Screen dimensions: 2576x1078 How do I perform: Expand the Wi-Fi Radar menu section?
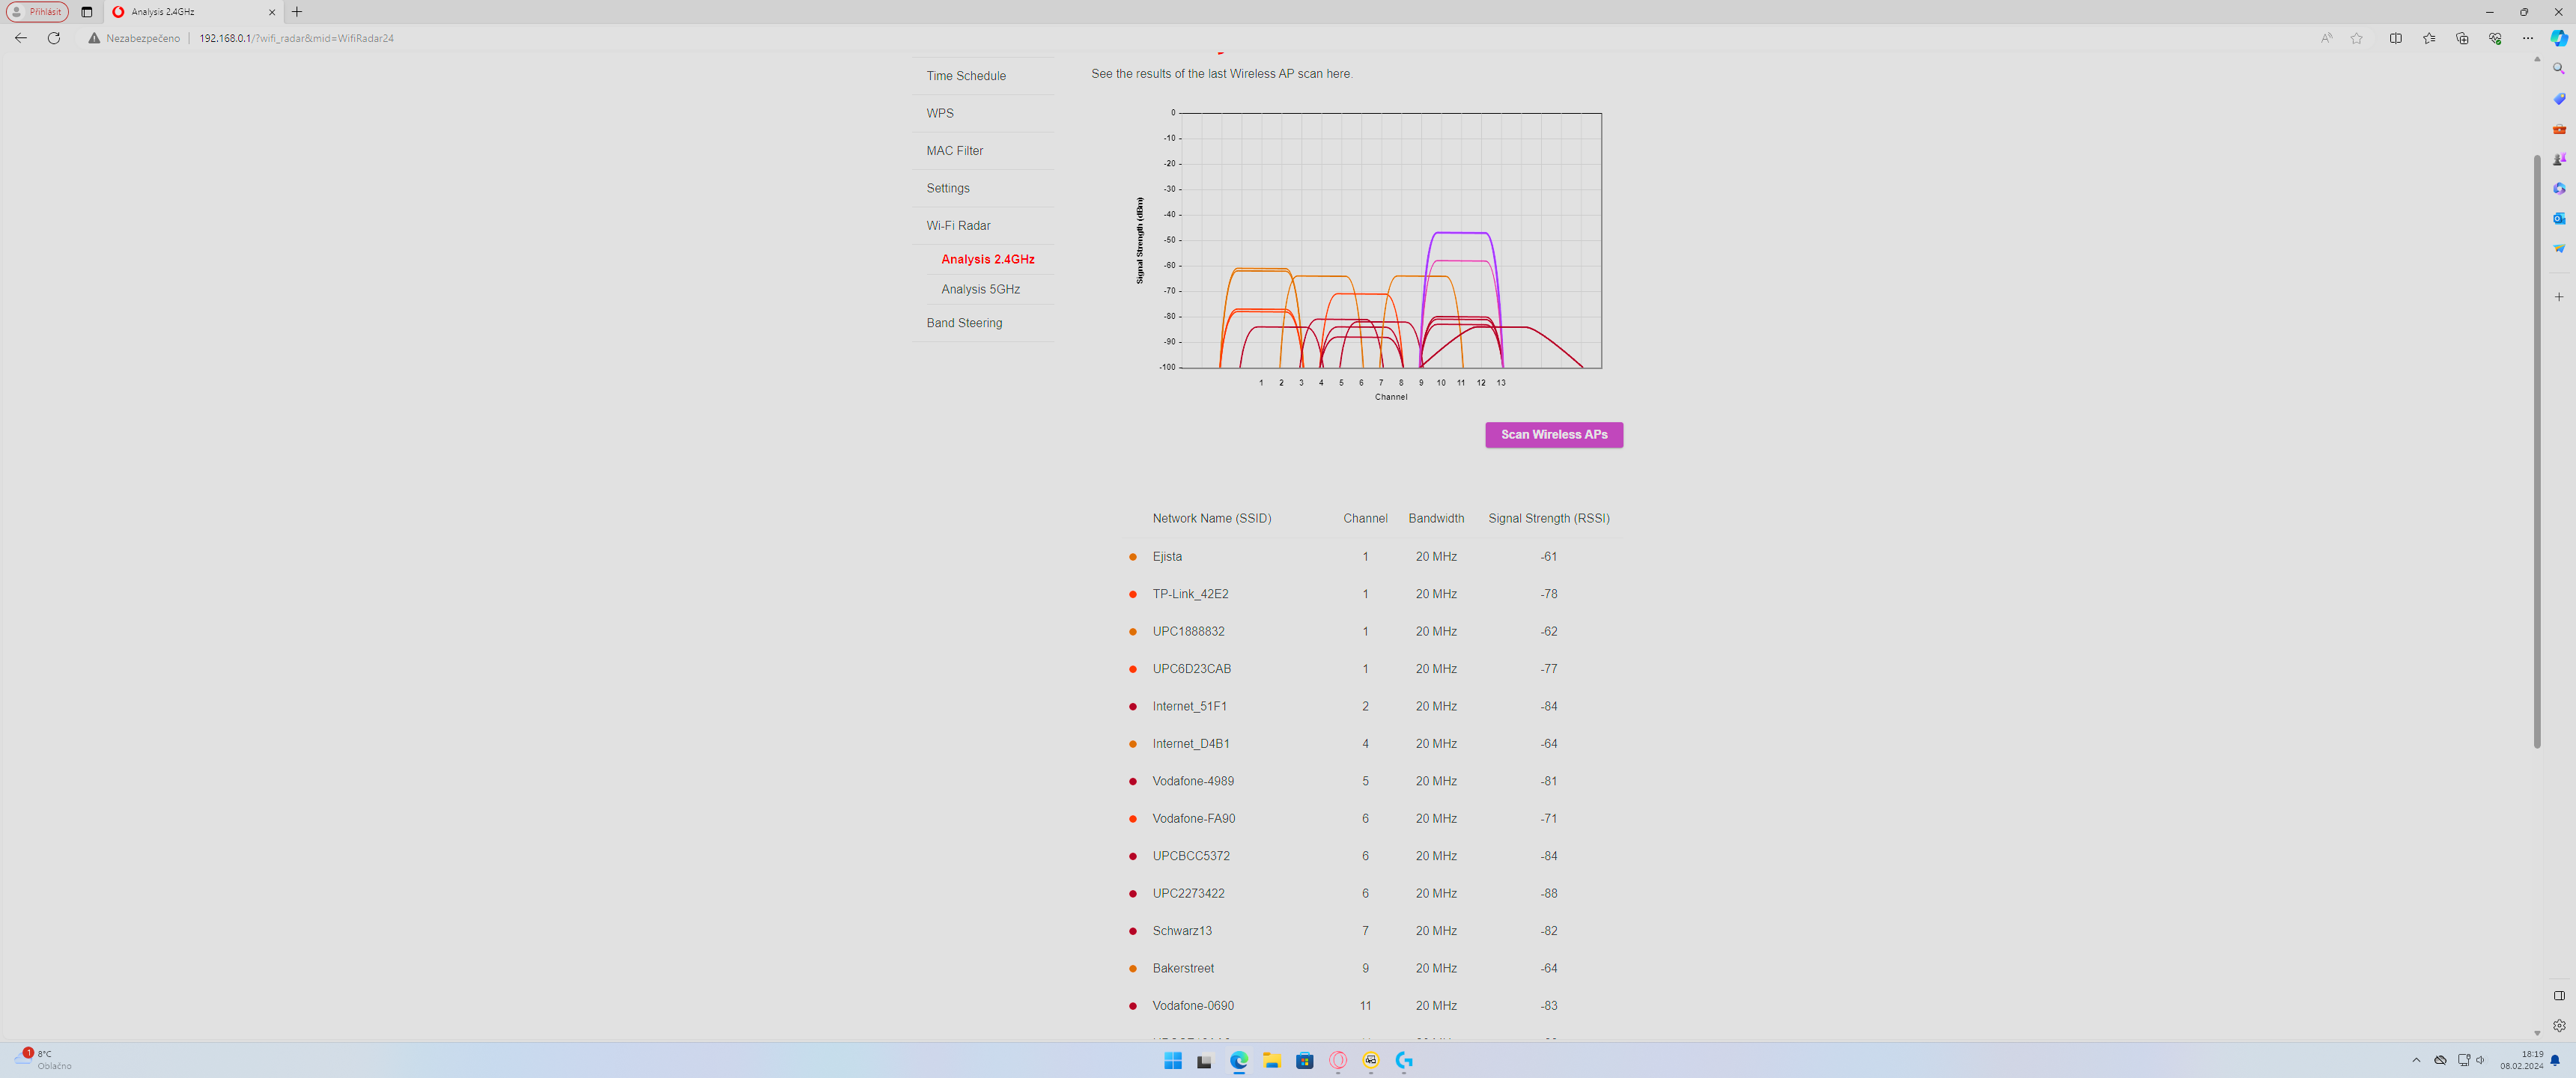pos(957,226)
